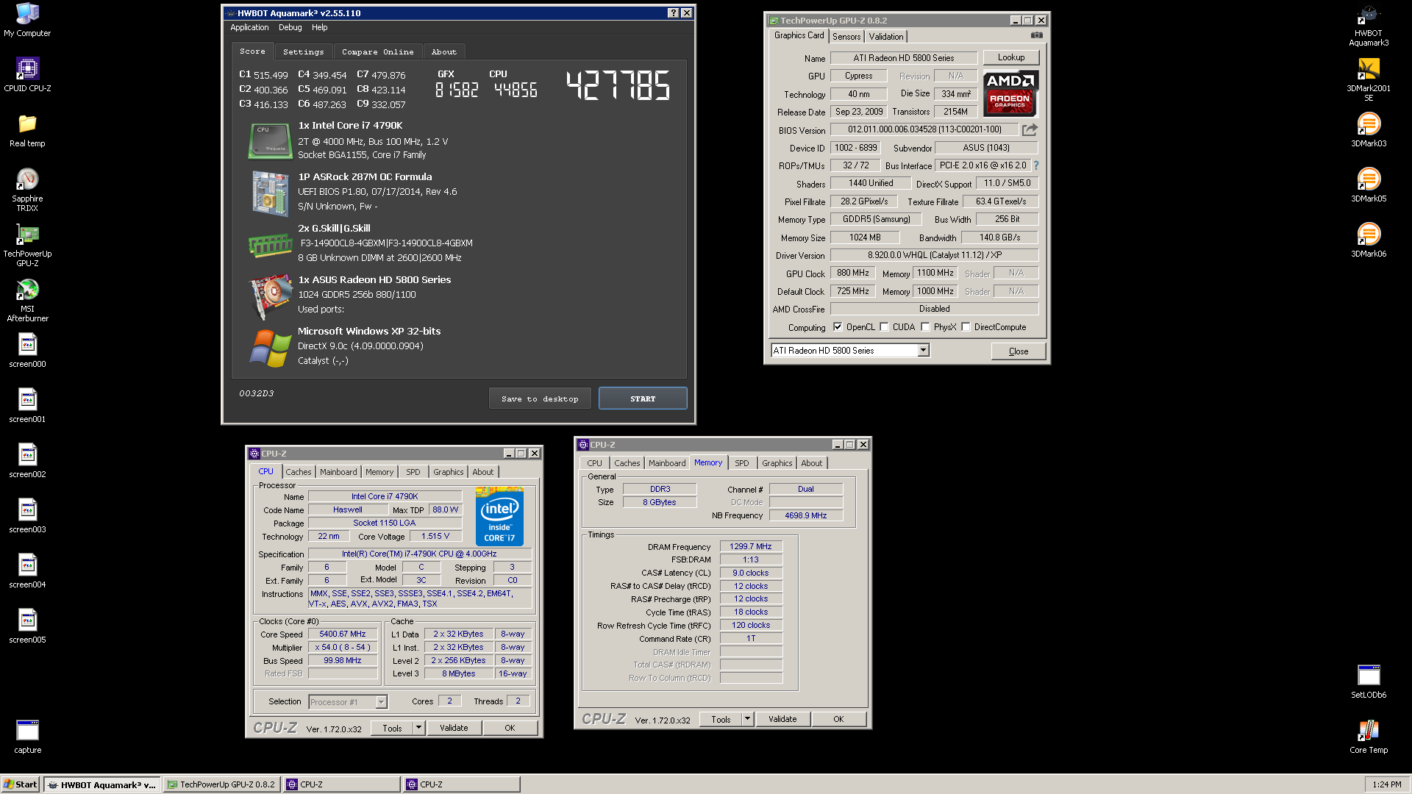Click START button in Aquamark

(x=643, y=398)
